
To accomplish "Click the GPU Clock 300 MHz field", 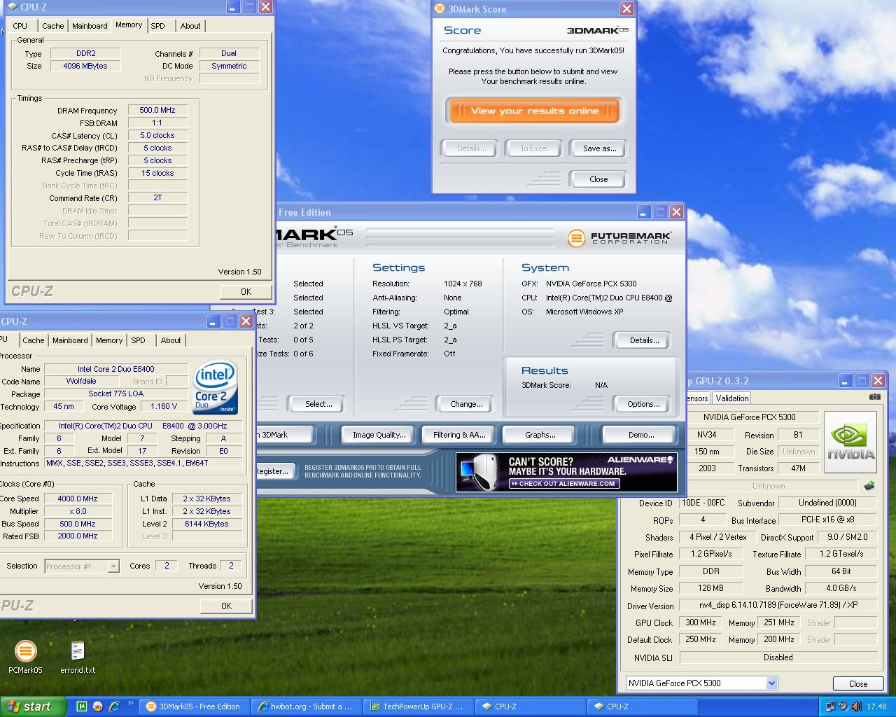I will coord(701,622).
